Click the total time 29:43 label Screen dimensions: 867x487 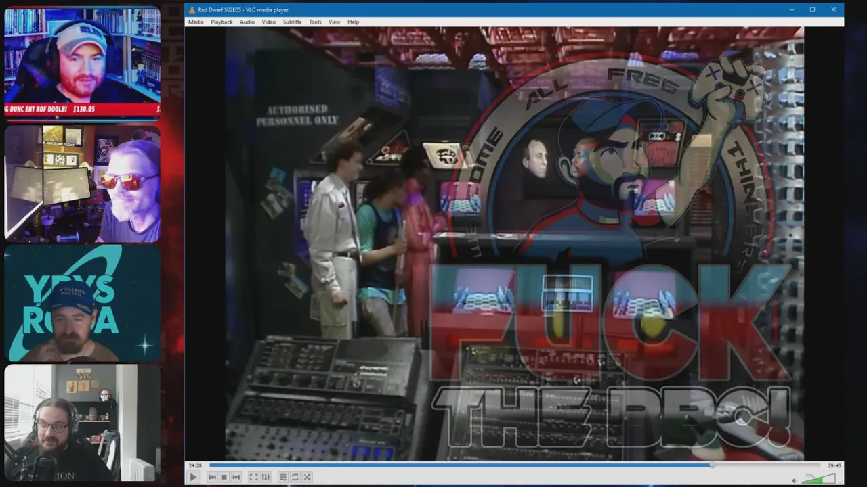pyautogui.click(x=834, y=465)
